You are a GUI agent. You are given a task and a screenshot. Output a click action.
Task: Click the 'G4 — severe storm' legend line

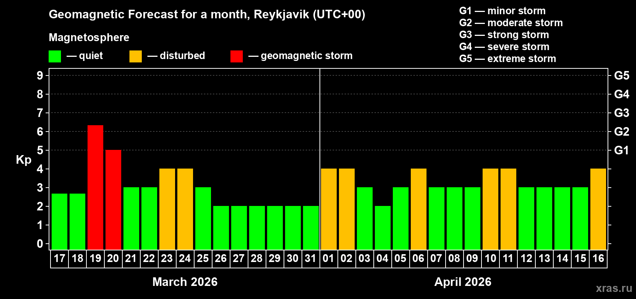point(504,47)
